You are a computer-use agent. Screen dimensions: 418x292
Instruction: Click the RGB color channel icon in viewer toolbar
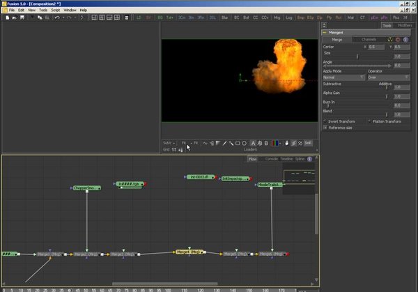pyautogui.click(x=277, y=143)
